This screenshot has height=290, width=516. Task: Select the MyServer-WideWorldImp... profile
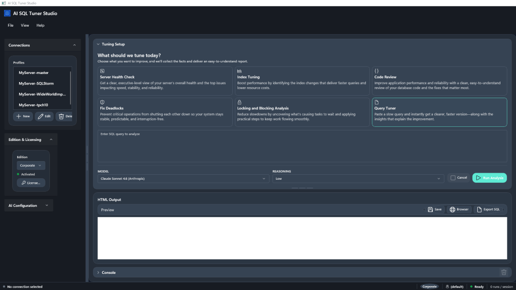[41, 94]
